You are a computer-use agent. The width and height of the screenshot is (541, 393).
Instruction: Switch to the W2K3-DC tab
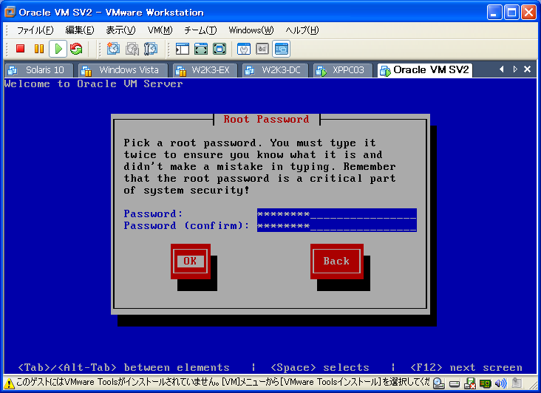click(x=276, y=70)
